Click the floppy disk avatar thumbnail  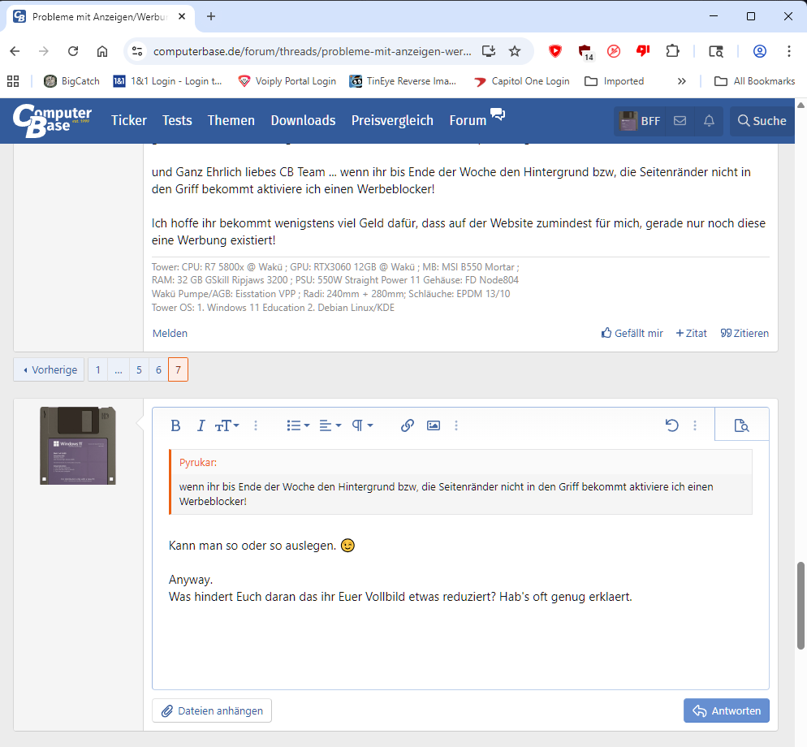coord(78,445)
